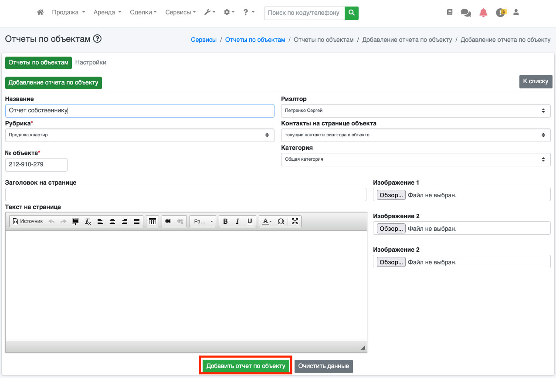556x378 pixels.
Task: Click the green search magnifier button
Action: click(x=351, y=13)
